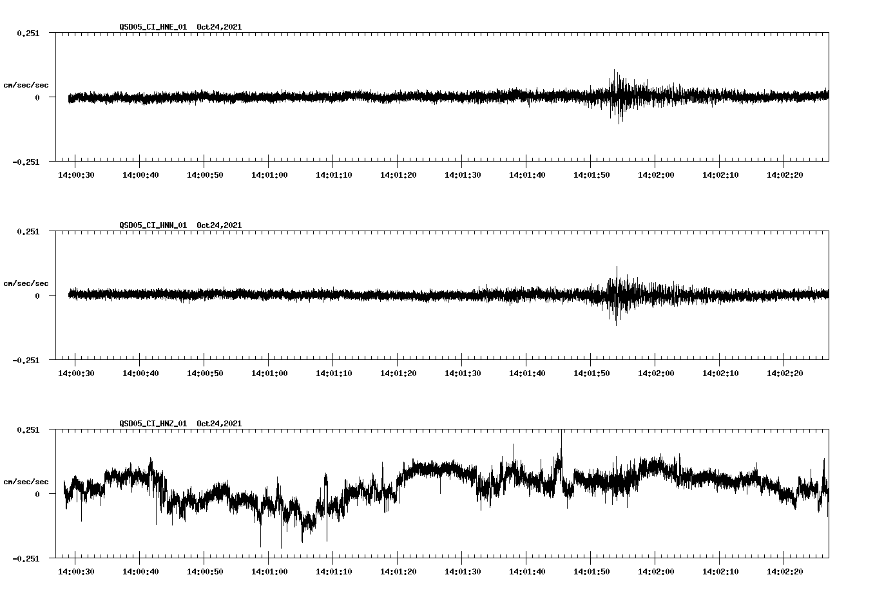Click the 14:00:50 tick label on HNE chart
Screen dimensions: 875x595
pos(205,175)
